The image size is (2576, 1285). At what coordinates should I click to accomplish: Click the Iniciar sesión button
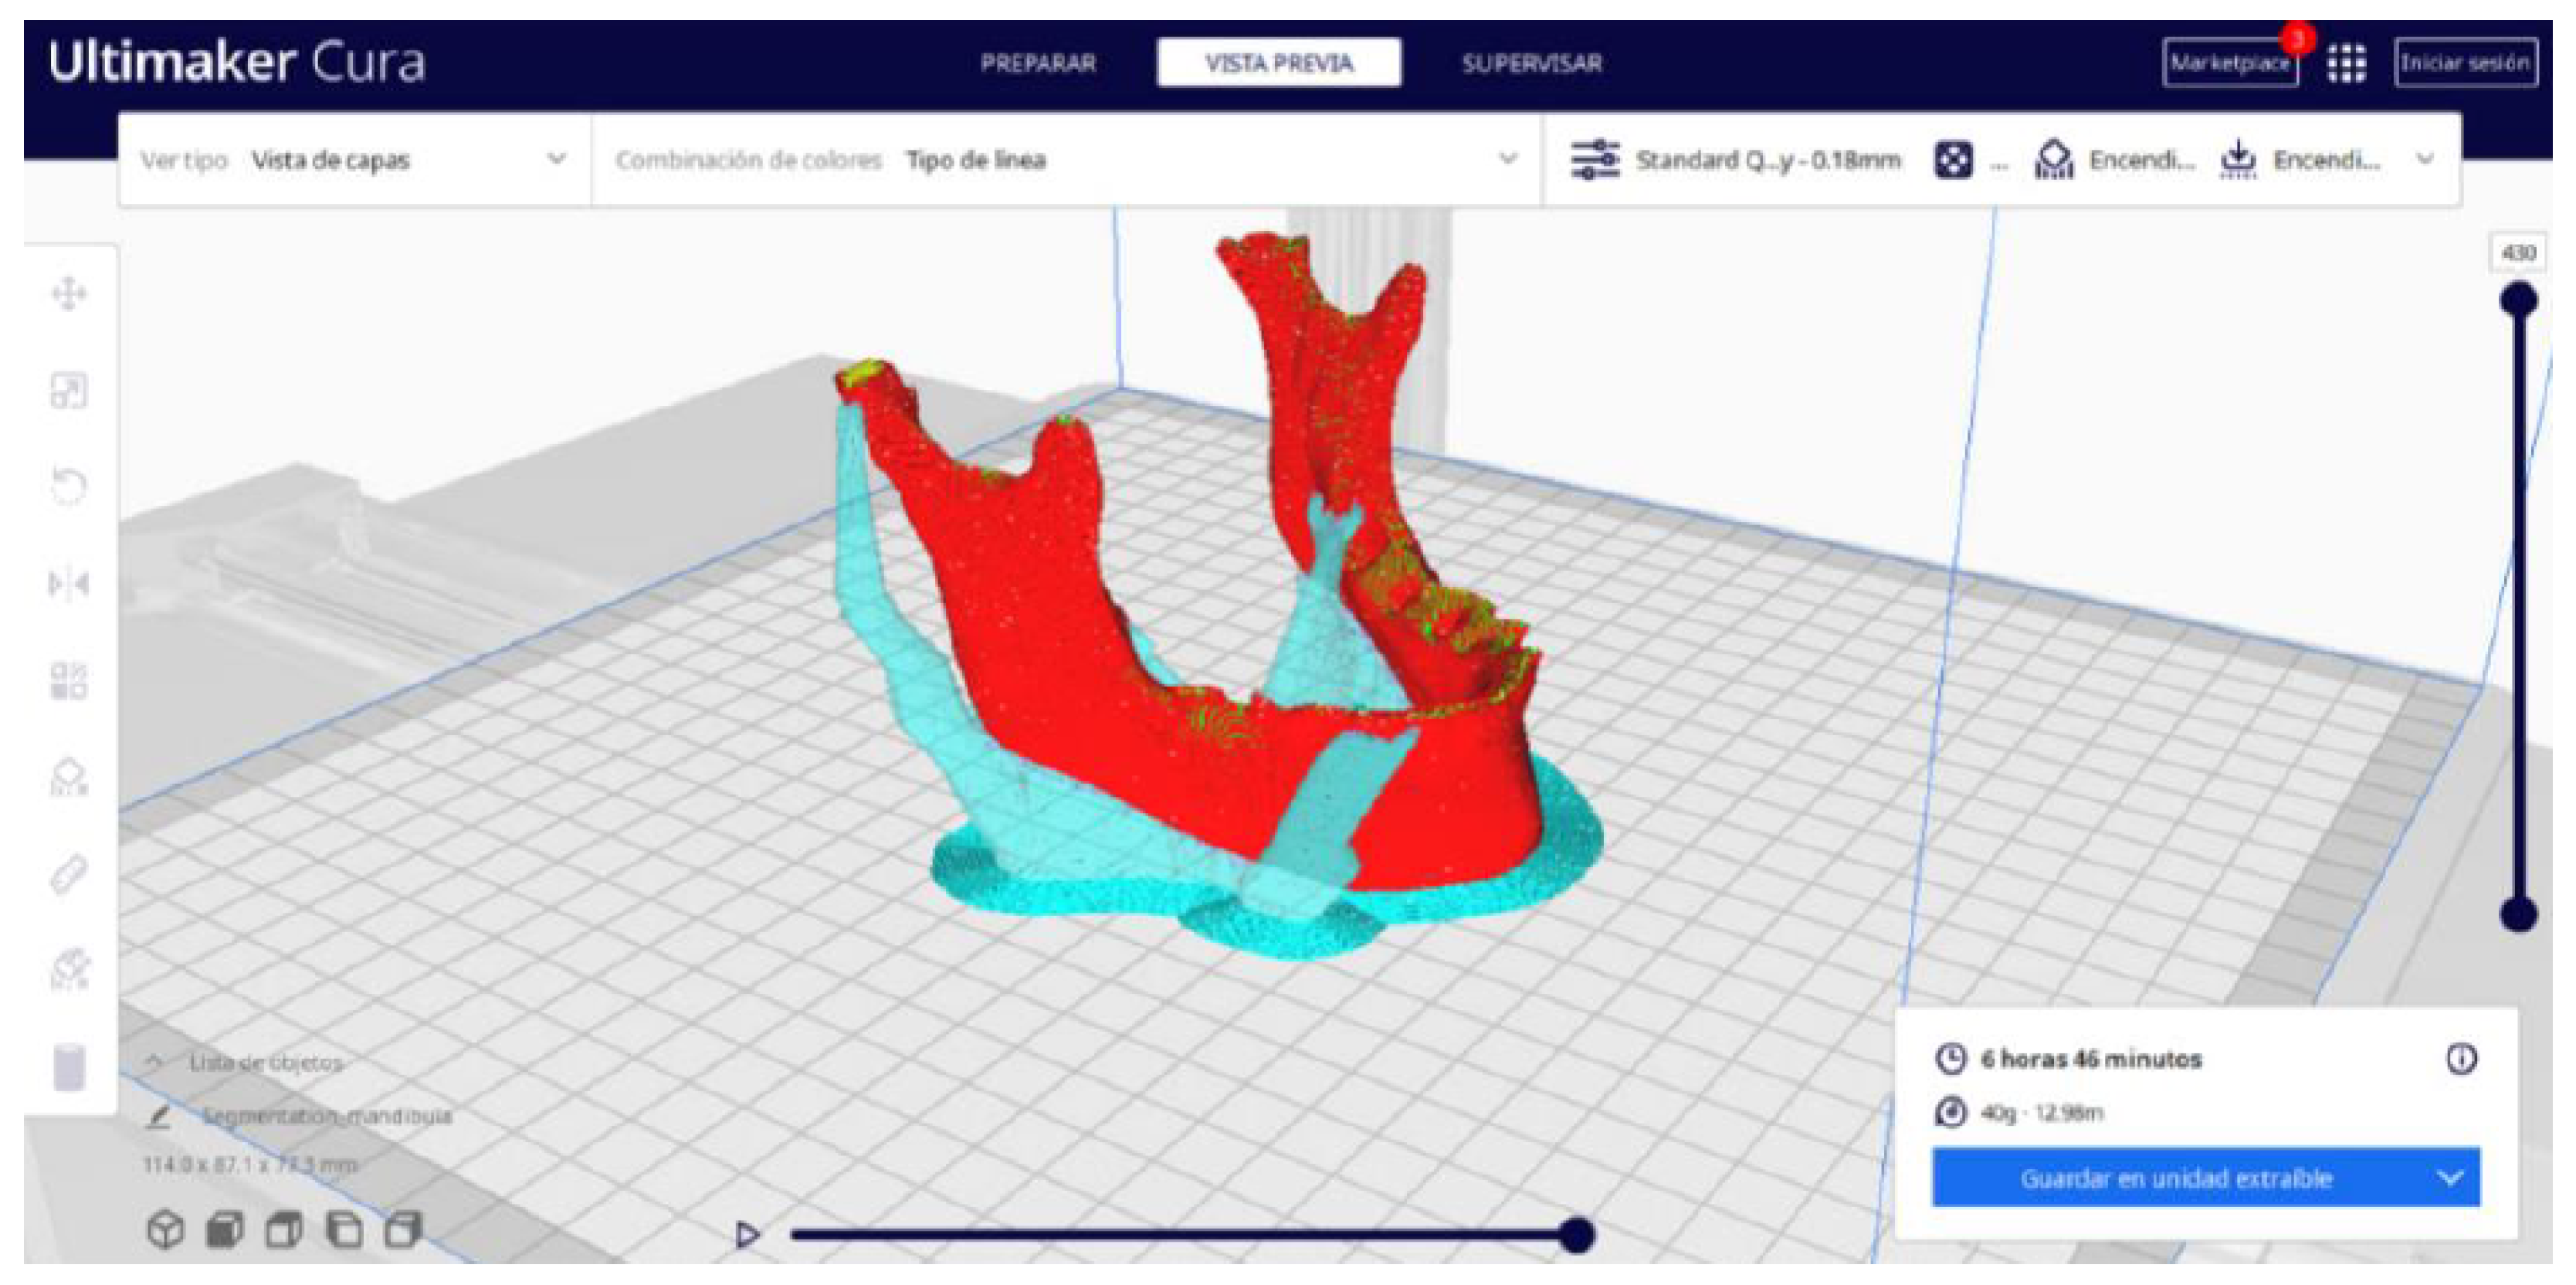tap(2465, 64)
